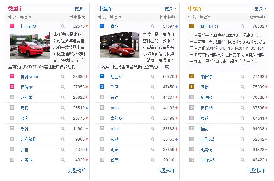274x181 pixels.
Task: Click the search icon for 雅阁
Action: 242,129
